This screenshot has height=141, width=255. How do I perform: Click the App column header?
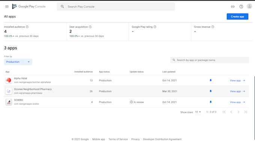tap(7, 72)
